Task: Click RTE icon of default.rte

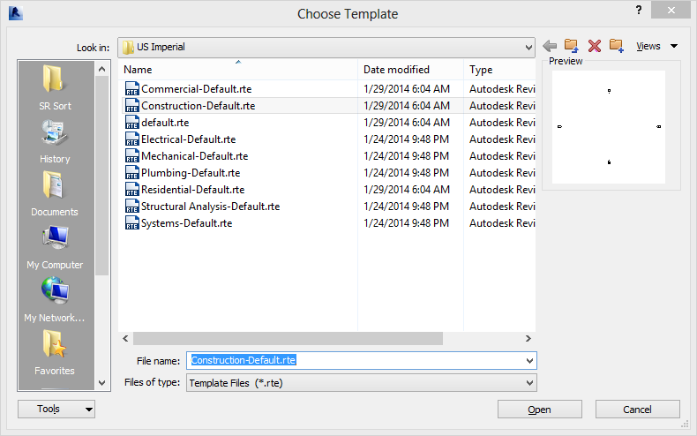Action: pos(132,123)
